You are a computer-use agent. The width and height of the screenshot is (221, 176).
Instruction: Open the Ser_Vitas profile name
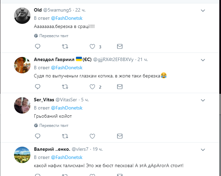[x=43, y=100]
